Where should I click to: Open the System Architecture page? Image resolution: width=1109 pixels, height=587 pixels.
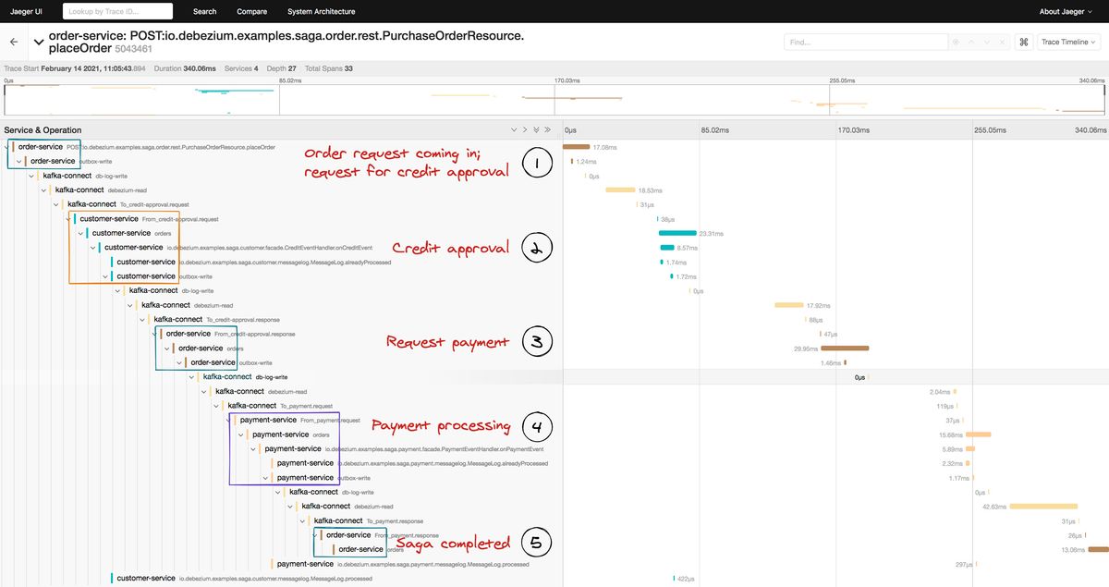pyautogui.click(x=321, y=11)
